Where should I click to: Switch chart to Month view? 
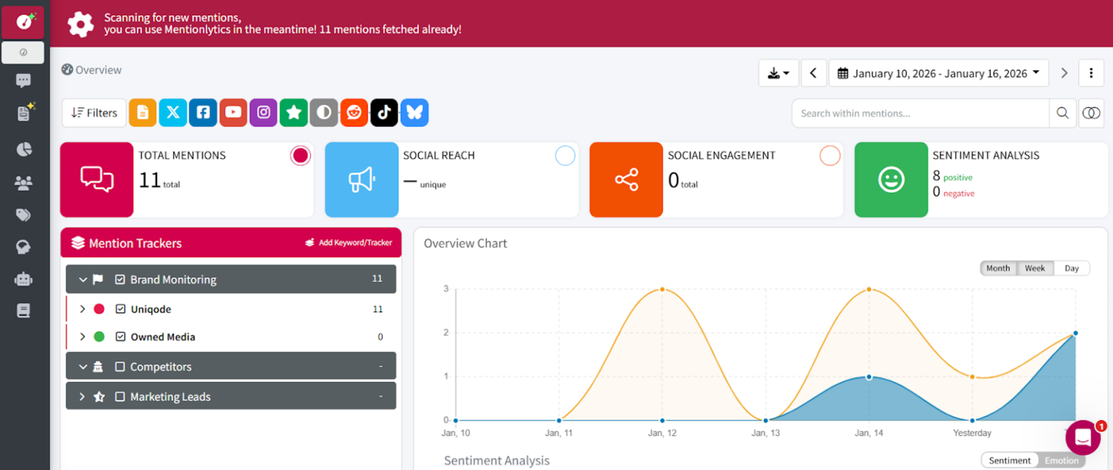(x=998, y=268)
